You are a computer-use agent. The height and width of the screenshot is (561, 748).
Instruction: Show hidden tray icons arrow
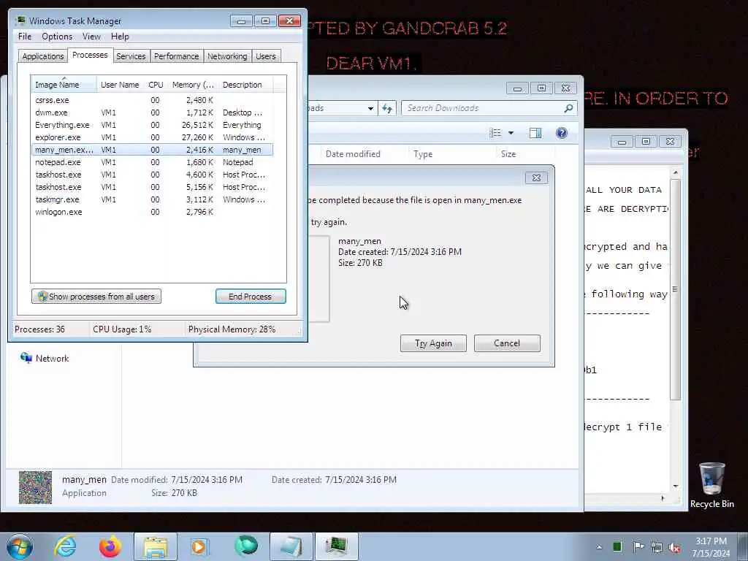599,547
